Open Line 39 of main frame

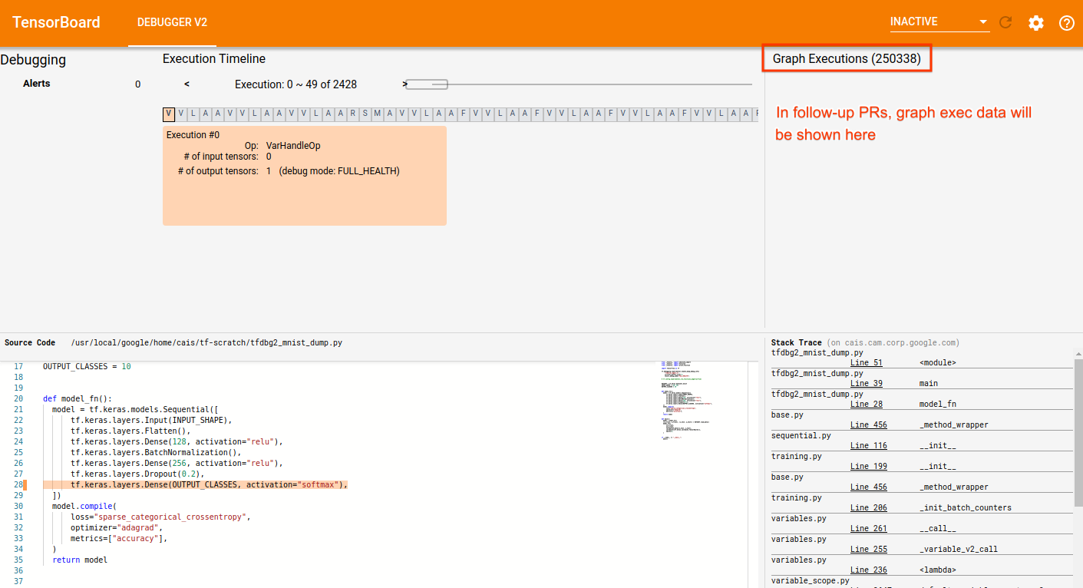click(867, 383)
